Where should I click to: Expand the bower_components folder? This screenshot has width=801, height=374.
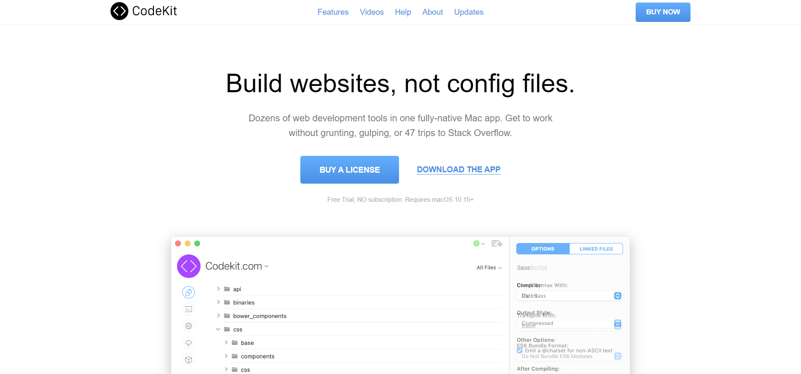[218, 315]
